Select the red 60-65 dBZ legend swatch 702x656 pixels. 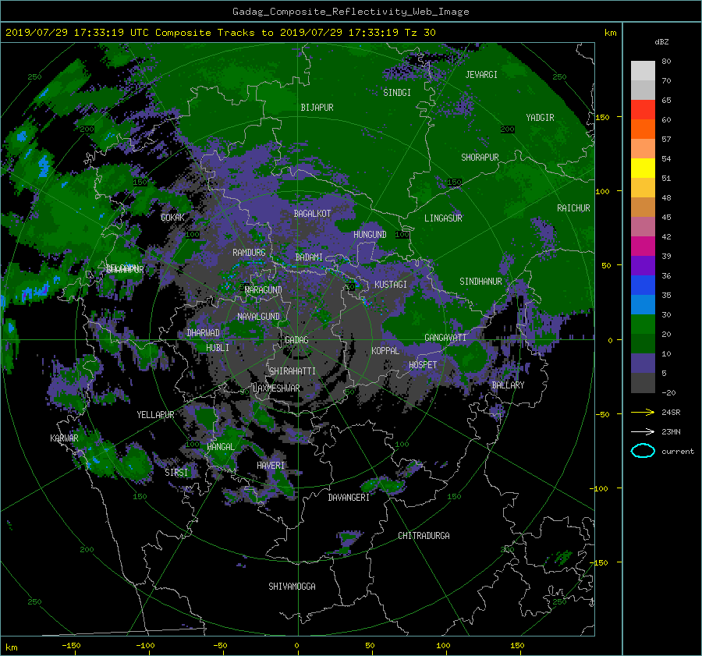(643, 110)
